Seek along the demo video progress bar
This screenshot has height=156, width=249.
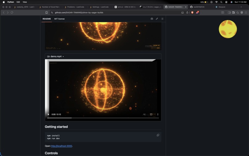[103, 118]
